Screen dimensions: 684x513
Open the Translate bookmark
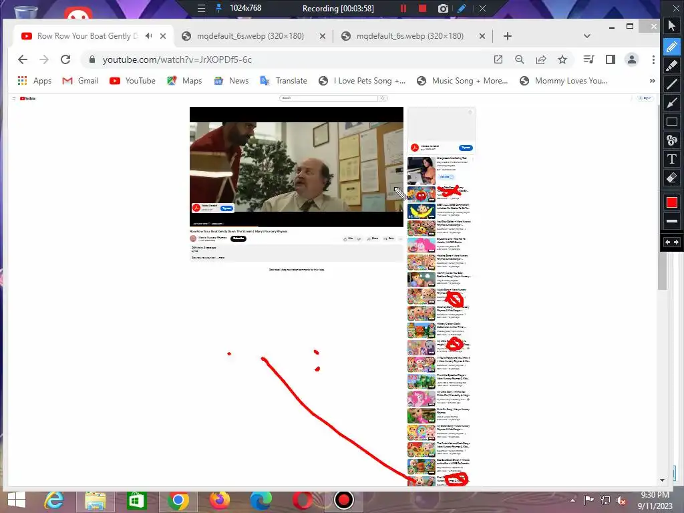[283, 81]
